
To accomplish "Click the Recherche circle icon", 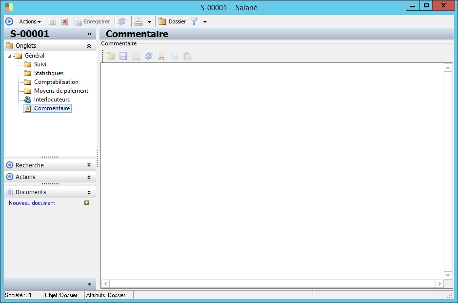I will [10, 165].
